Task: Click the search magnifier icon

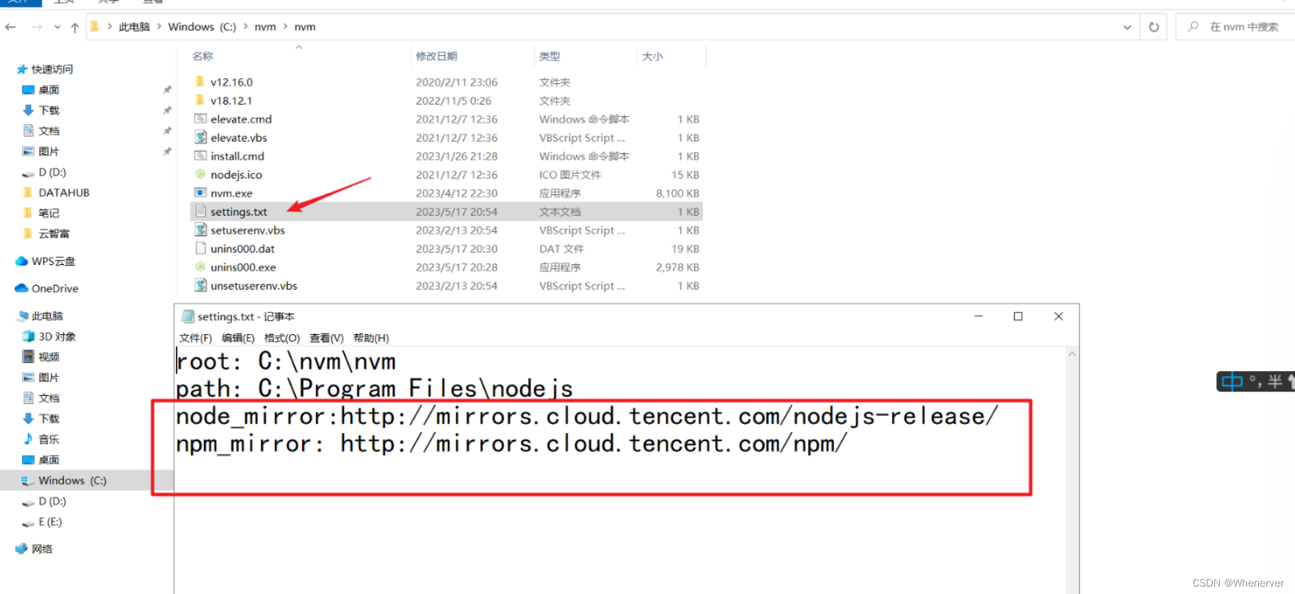Action: click(x=1193, y=26)
